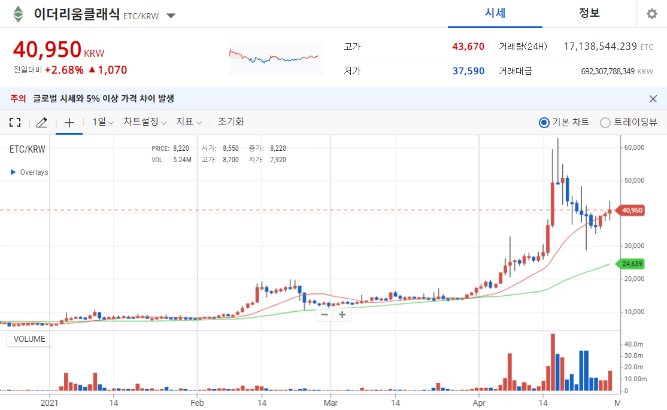Click the 저가 value 37,590
Screen dimensions: 667x410
(x=468, y=71)
